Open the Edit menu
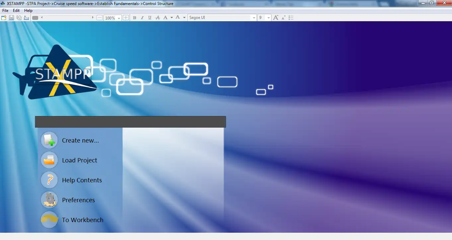 (x=16, y=11)
